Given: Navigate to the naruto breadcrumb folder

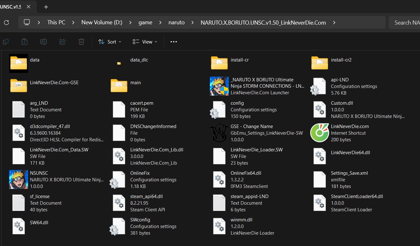Looking at the screenshot, I should (176, 22).
